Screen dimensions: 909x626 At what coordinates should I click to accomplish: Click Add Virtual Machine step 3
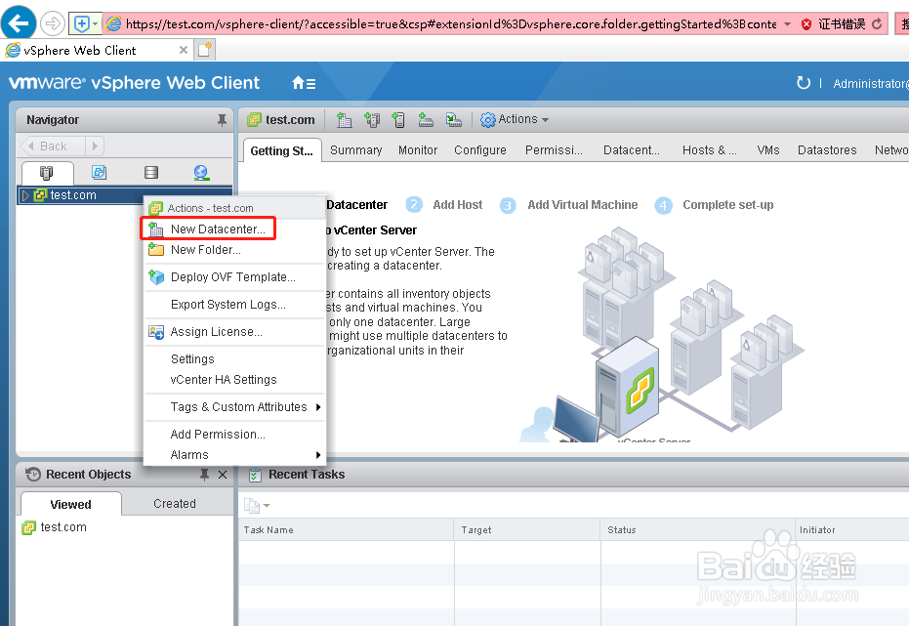point(568,205)
